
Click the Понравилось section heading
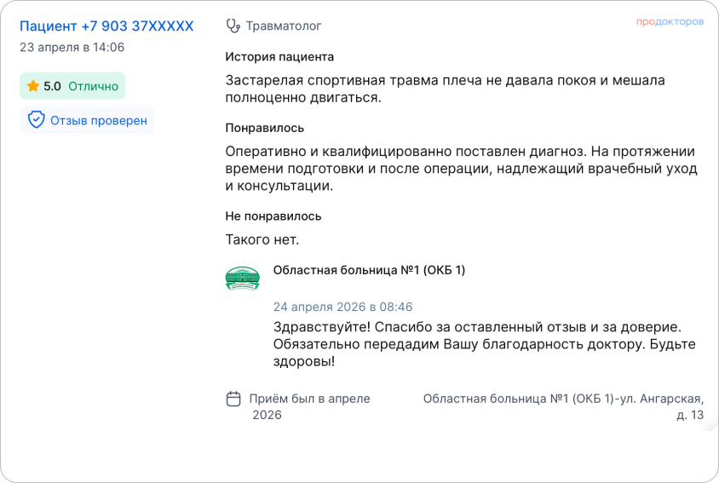[x=265, y=128]
